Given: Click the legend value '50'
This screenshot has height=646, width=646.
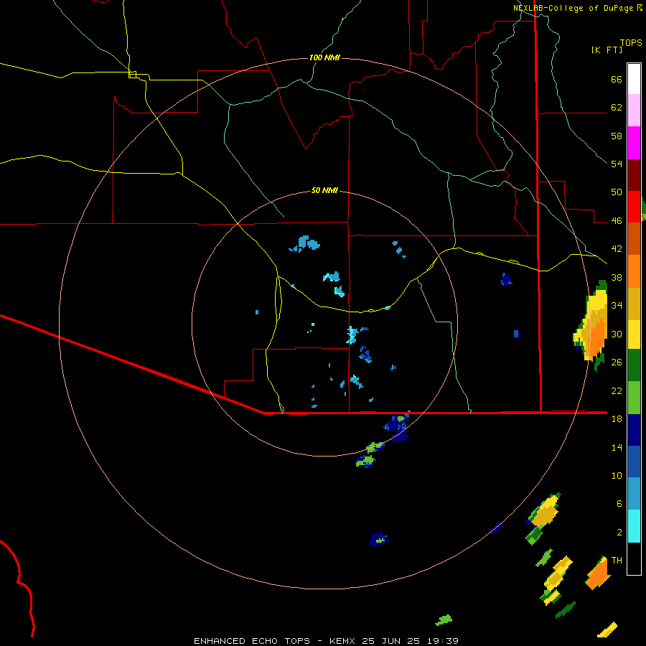Looking at the screenshot, I should (617, 192).
